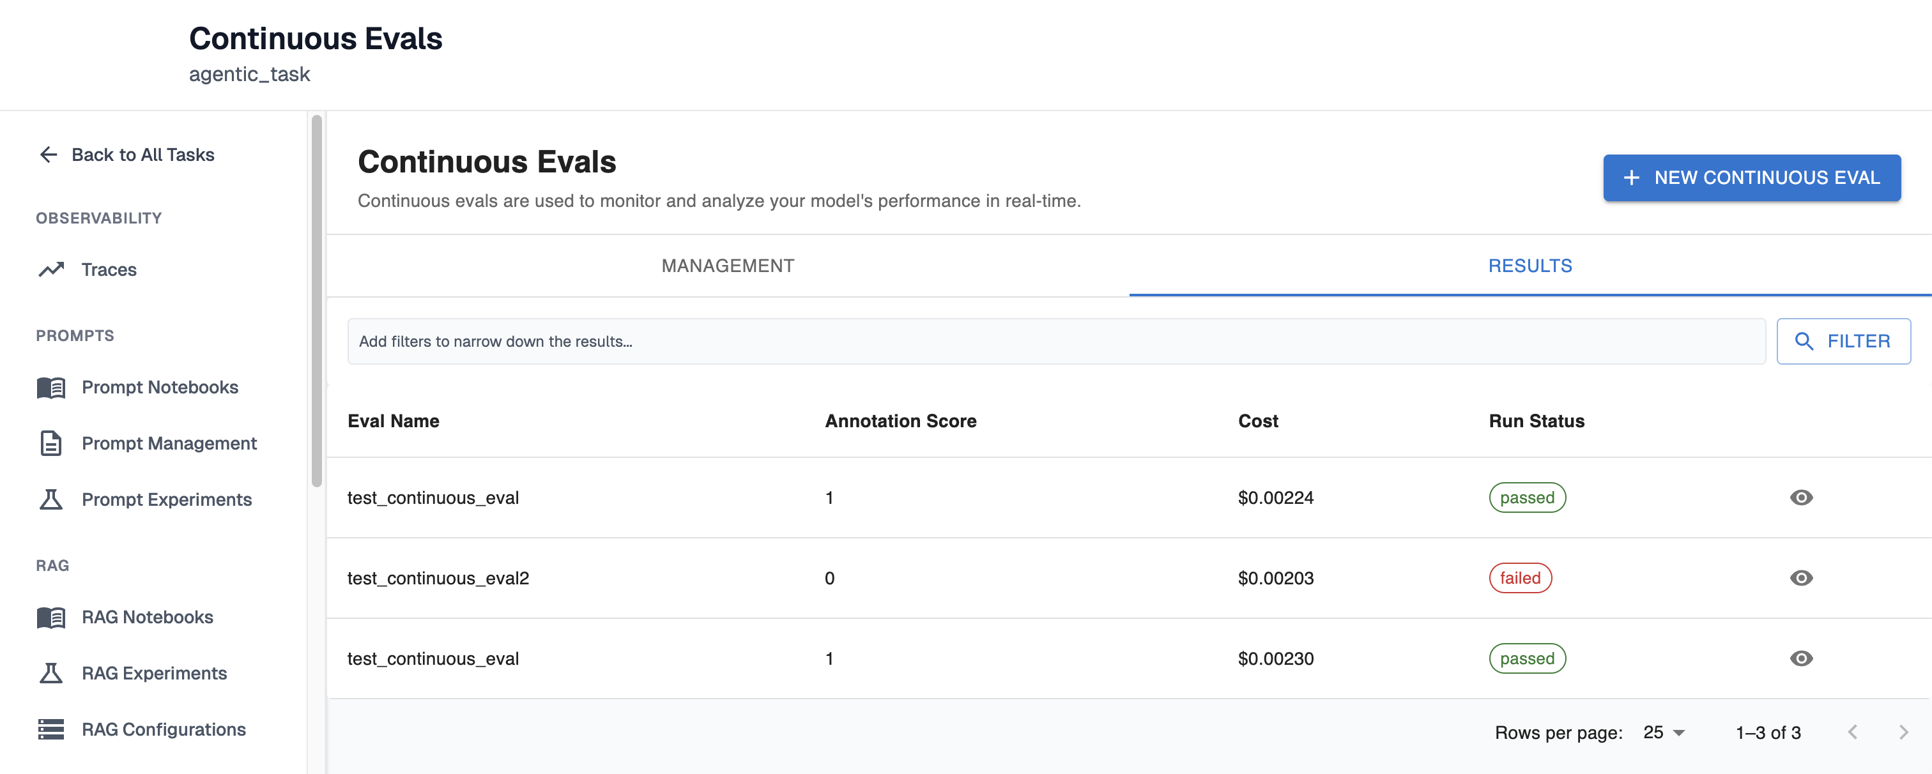
Task: Select the Results tab
Action: point(1529,266)
